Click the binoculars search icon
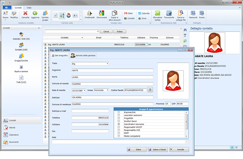This screenshot has width=243, height=159. coord(185,30)
